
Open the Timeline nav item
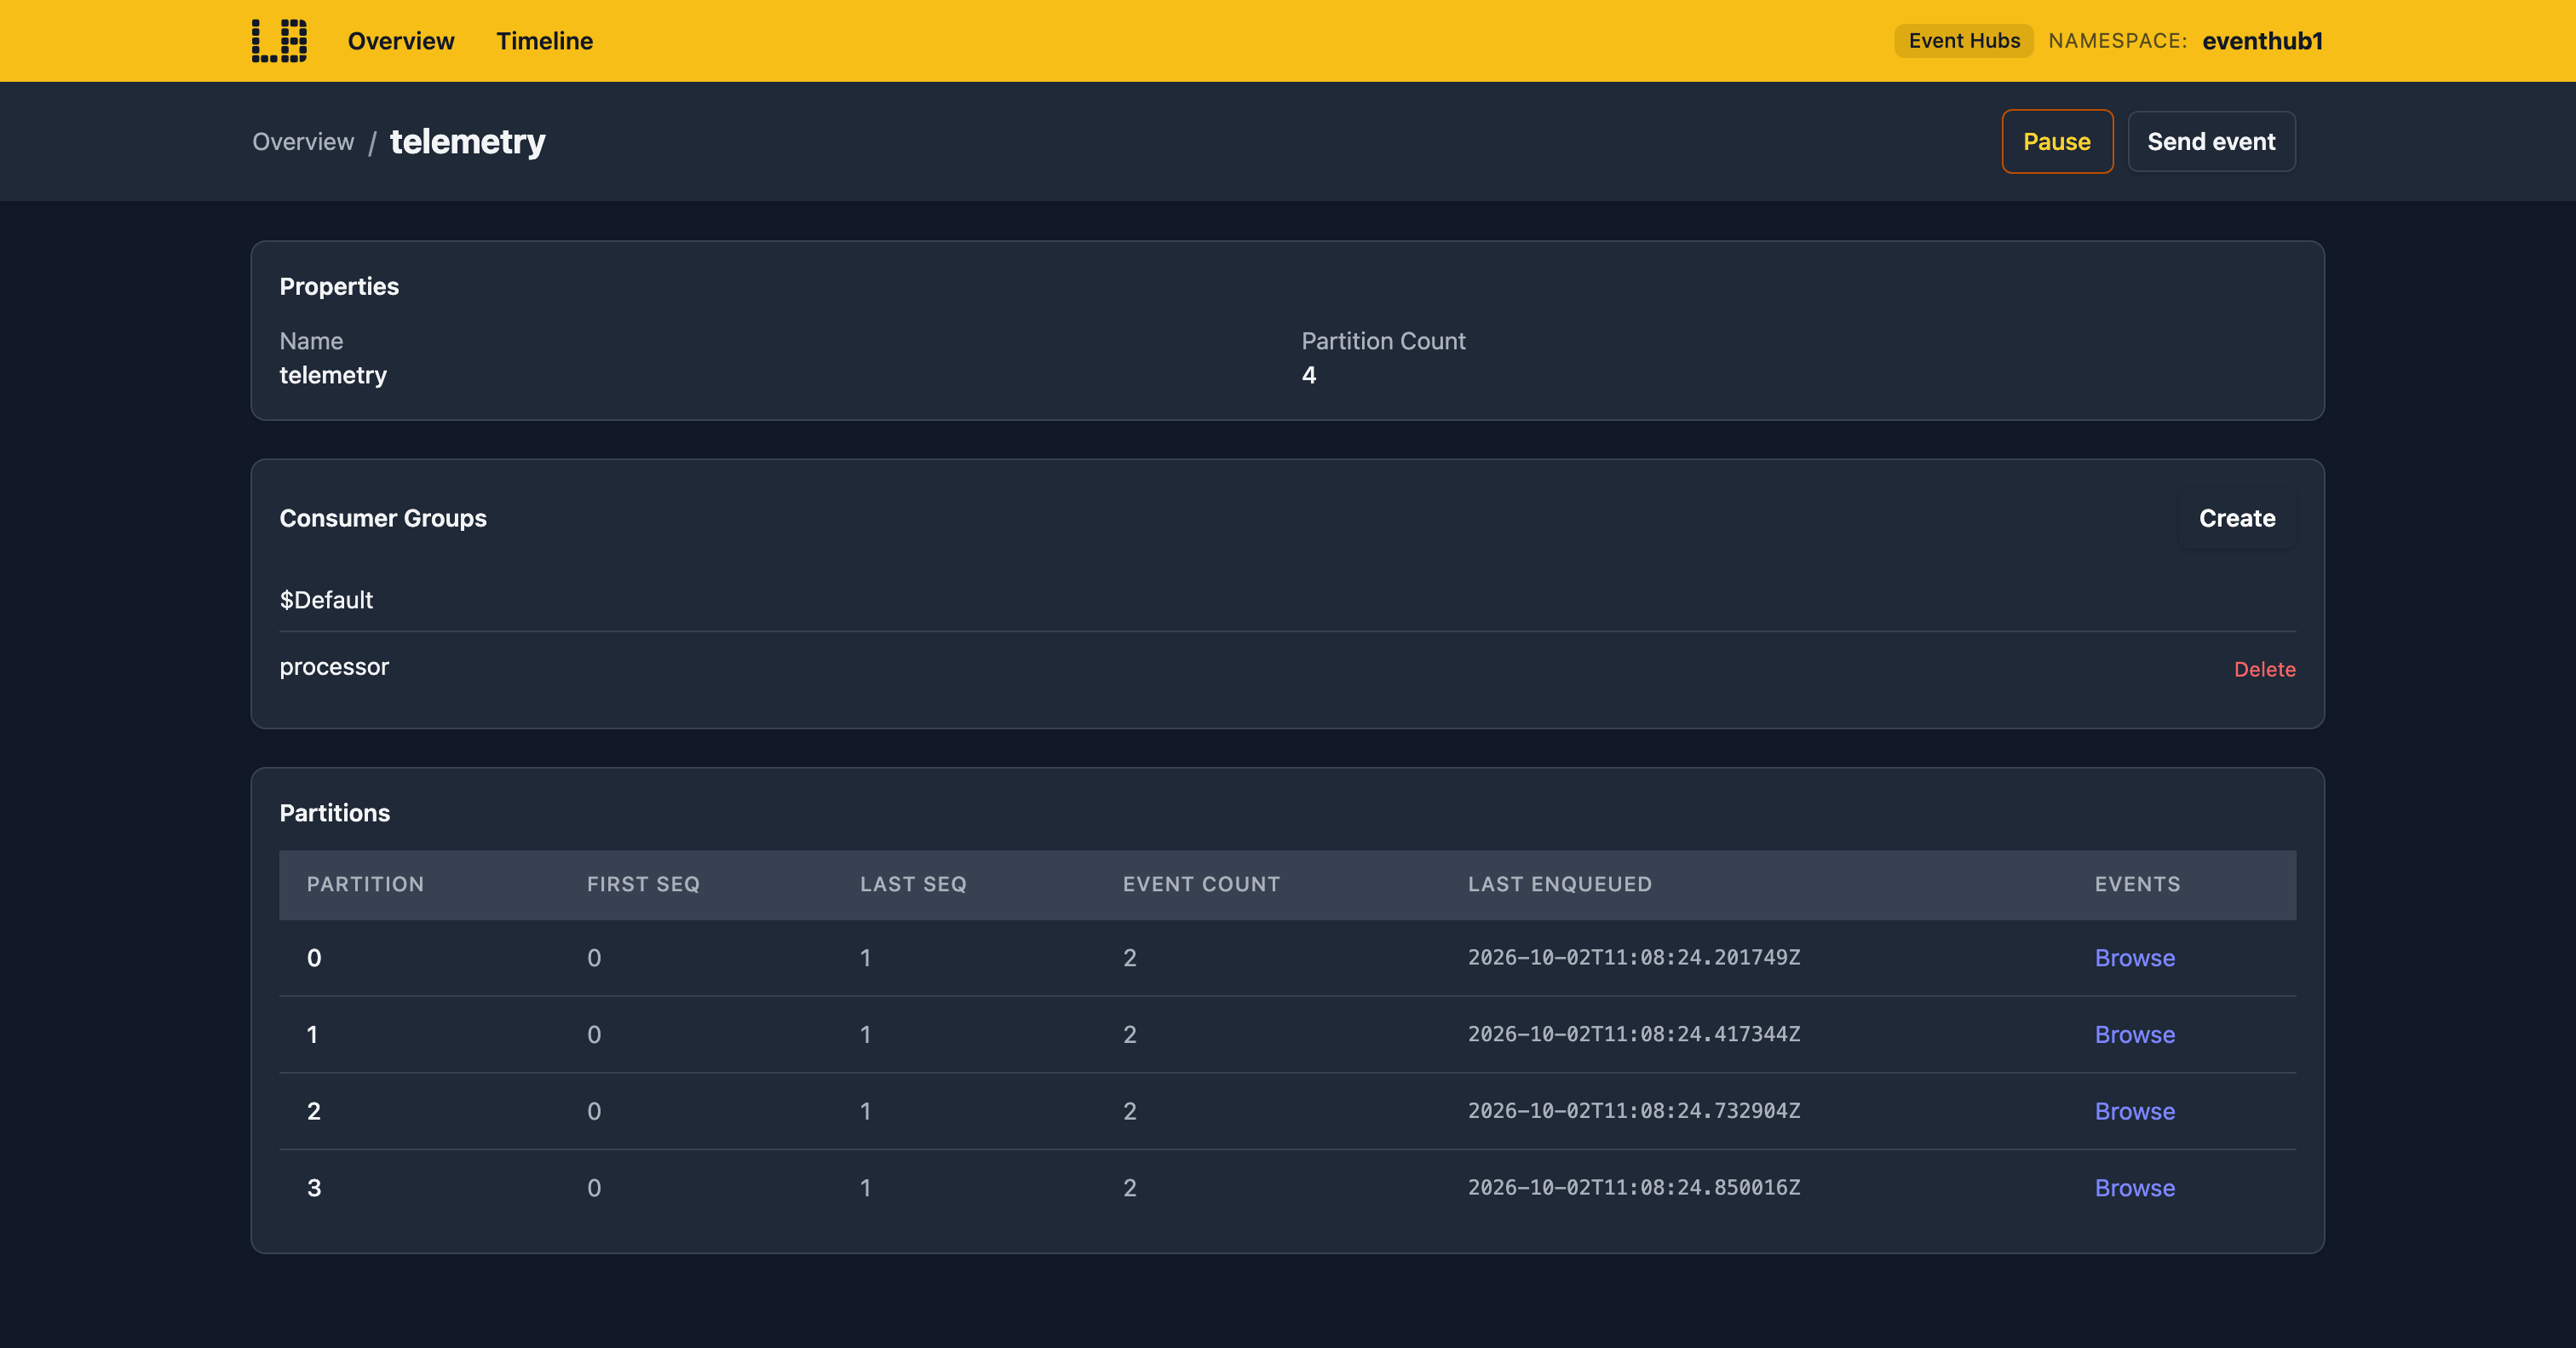click(x=544, y=41)
